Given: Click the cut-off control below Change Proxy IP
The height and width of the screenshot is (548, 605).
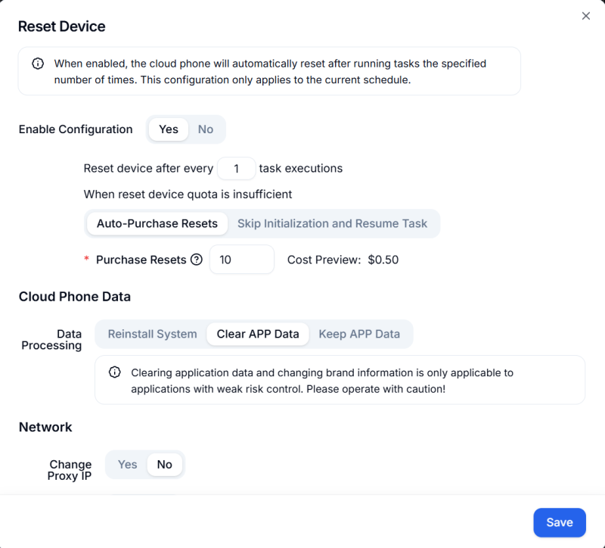Looking at the screenshot, I should tap(144, 494).
